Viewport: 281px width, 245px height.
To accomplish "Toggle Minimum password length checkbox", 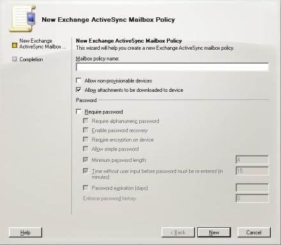I will [86, 160].
